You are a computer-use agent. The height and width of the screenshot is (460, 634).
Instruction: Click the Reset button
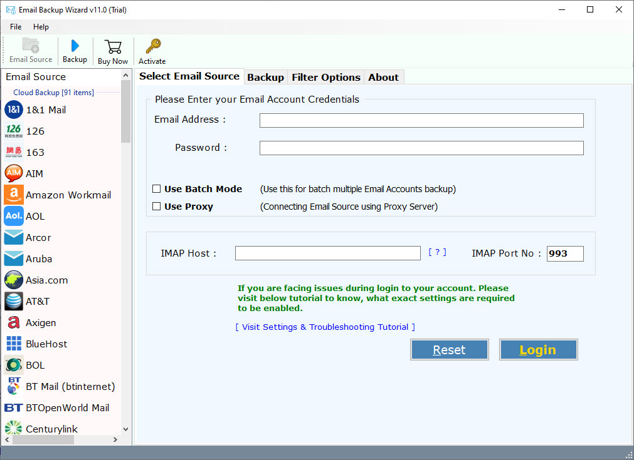449,350
